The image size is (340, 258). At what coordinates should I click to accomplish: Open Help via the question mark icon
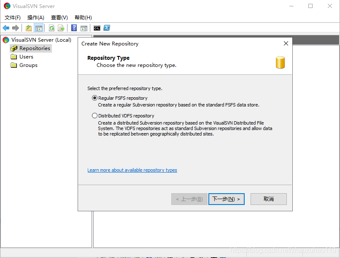point(74,28)
